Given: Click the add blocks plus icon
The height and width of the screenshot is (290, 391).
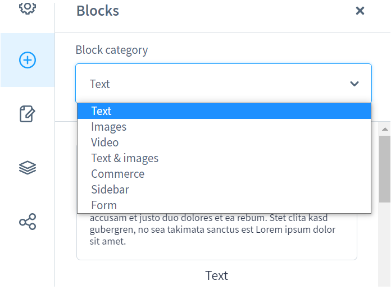Looking at the screenshot, I should 28,60.
